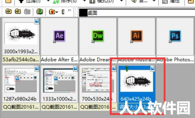This screenshot has height=118, width=195.
Task: Select the 3000x1993 fist splatter thumbnail
Action: pyautogui.click(x=21, y=33)
